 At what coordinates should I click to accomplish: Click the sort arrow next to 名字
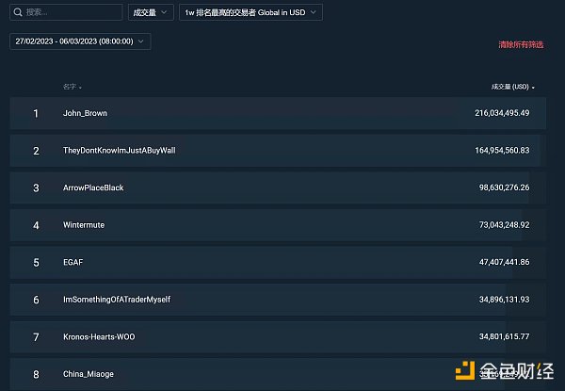[80, 88]
